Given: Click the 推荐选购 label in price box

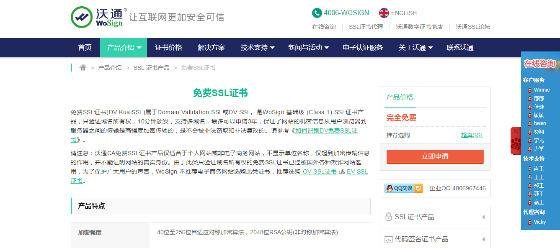Looking at the screenshot, I should tap(398, 135).
